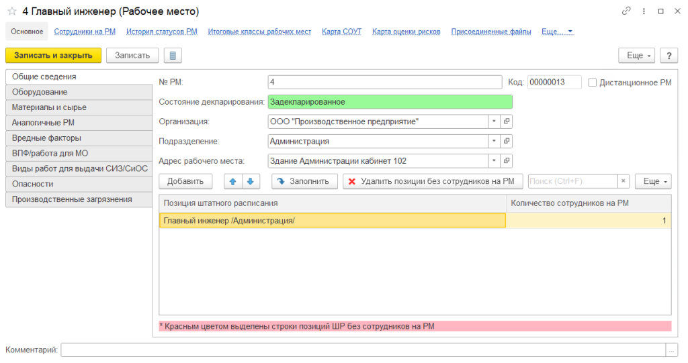The image size is (688, 363).
Task: Open the Организация record via open icon
Action: 507,121
